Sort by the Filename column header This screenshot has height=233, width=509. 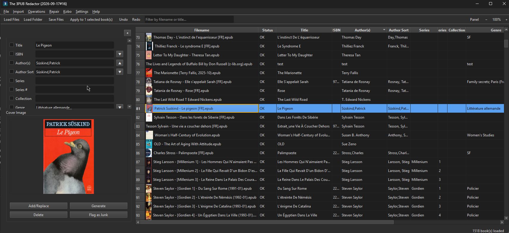[202, 30]
